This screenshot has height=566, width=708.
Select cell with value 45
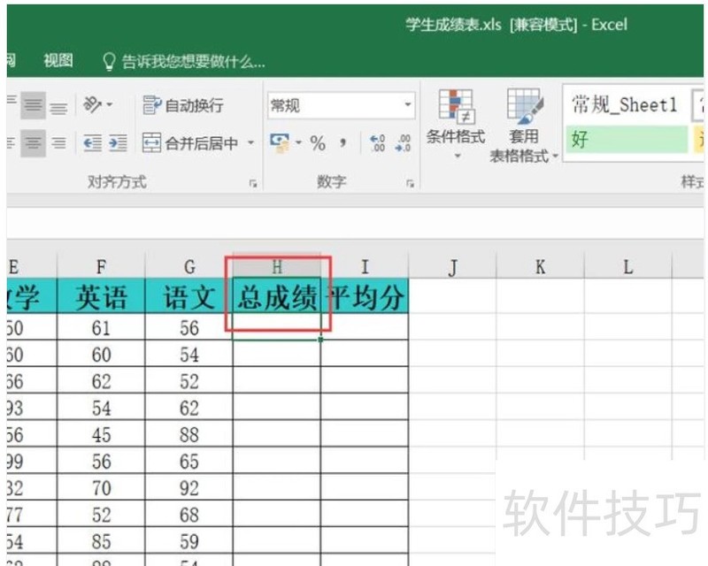click(x=101, y=433)
